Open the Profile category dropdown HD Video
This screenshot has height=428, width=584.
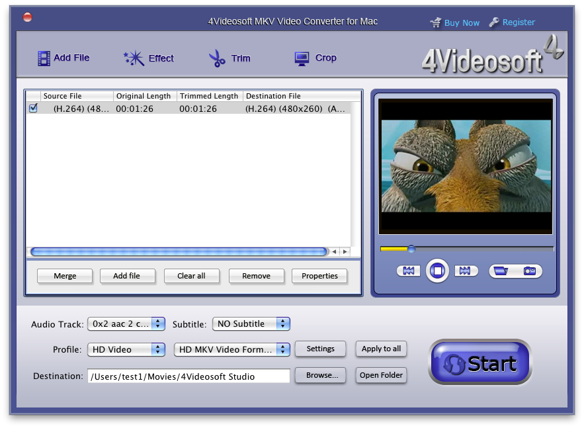[x=126, y=349]
